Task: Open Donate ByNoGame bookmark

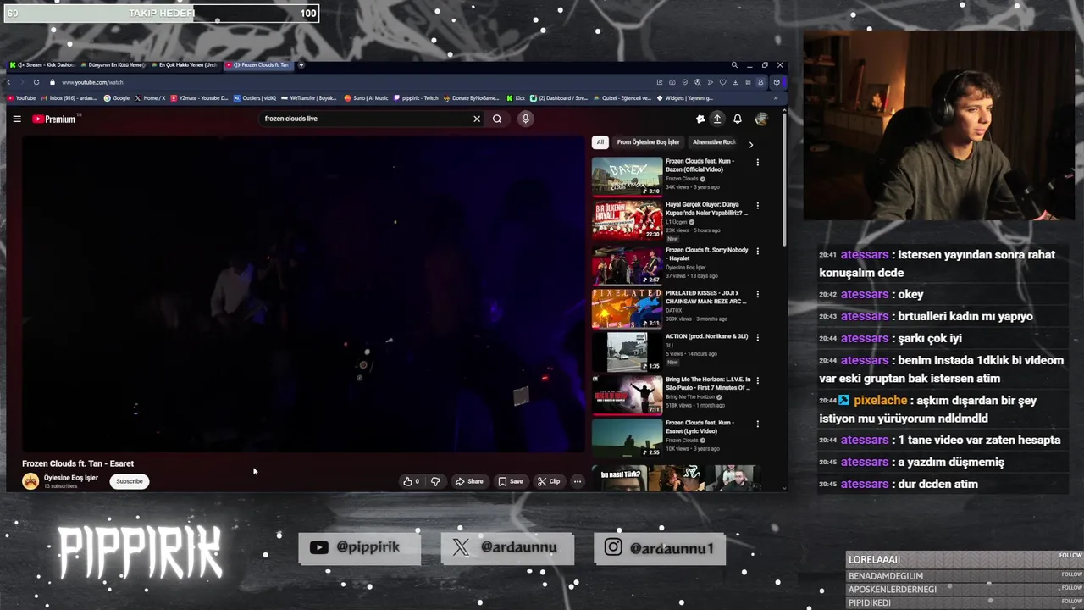Action: (x=472, y=98)
